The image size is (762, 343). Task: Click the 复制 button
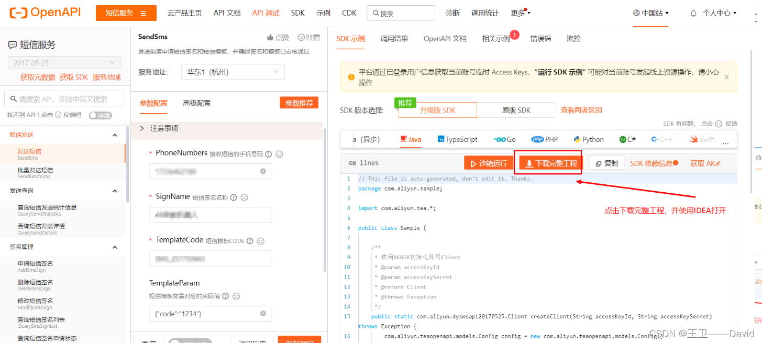point(606,163)
